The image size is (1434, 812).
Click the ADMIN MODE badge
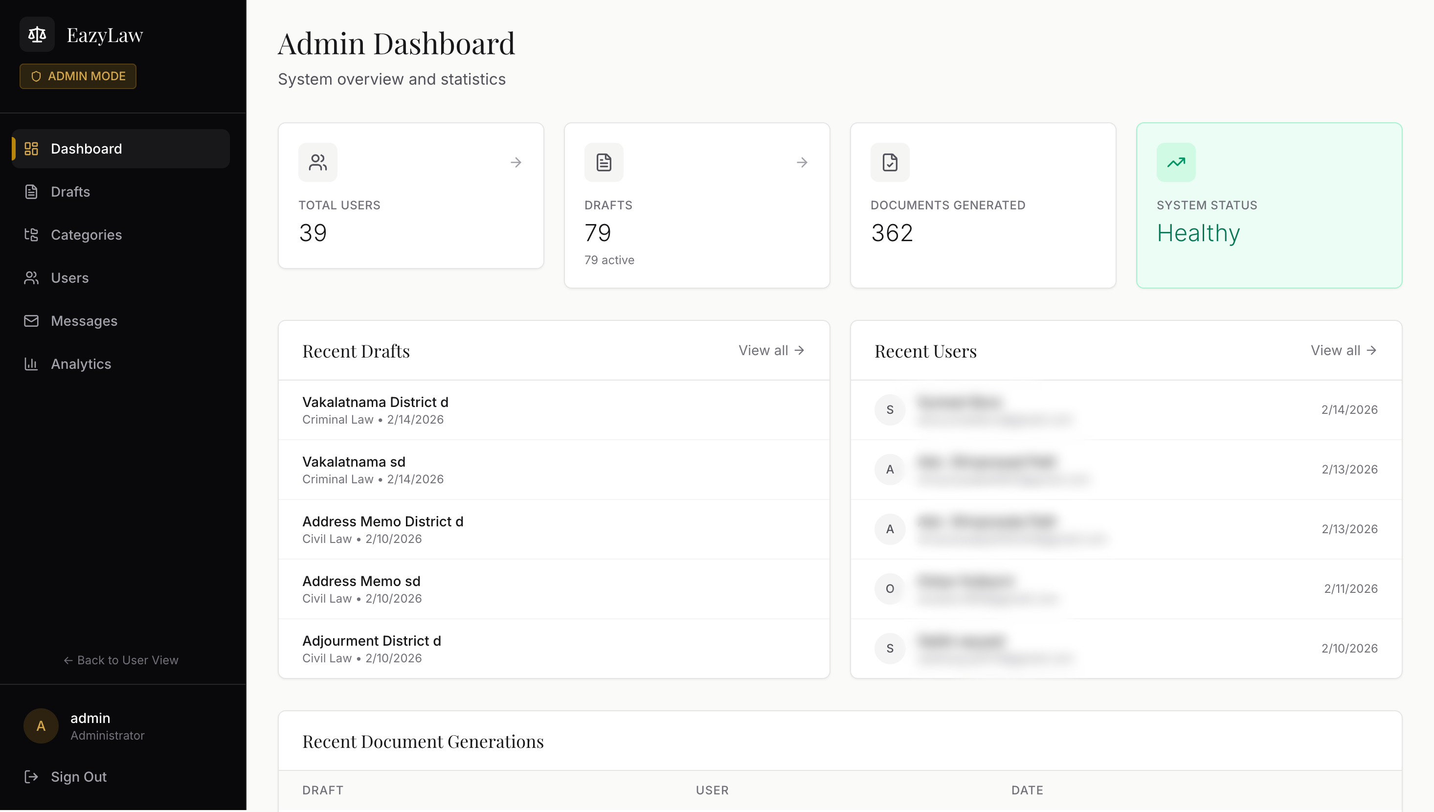[78, 76]
